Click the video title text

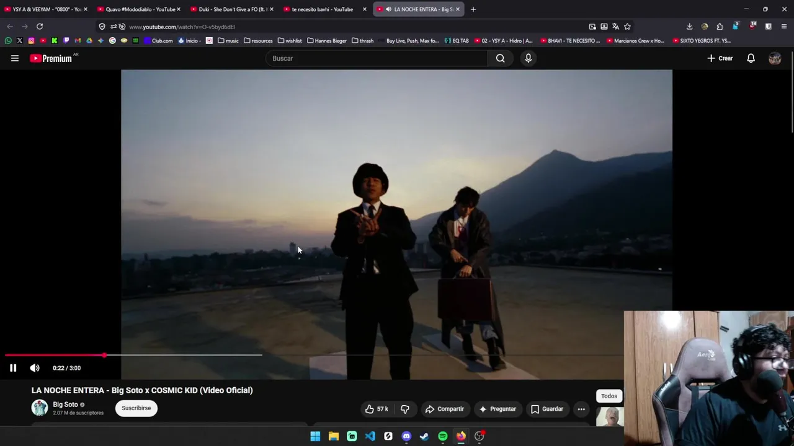142,390
